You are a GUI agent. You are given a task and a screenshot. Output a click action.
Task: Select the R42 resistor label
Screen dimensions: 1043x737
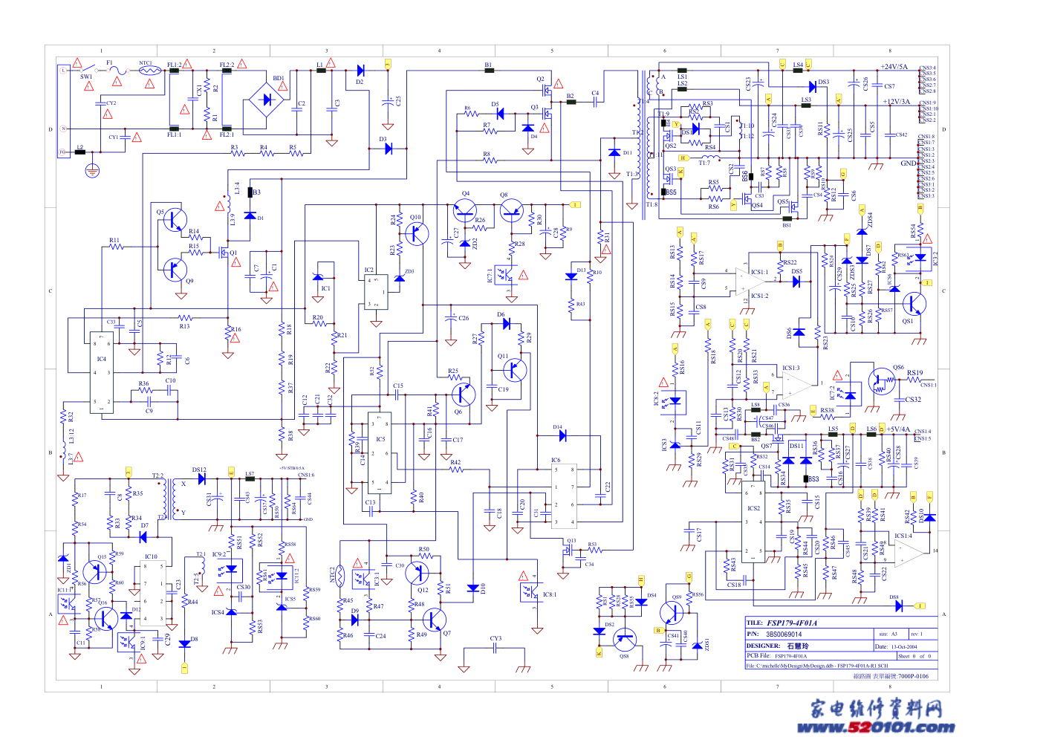click(x=455, y=463)
